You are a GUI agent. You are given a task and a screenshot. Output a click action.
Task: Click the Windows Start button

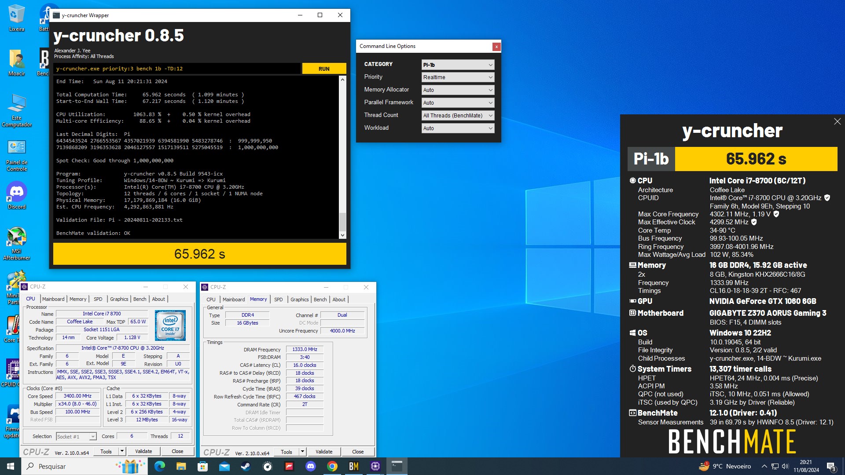tap(11, 466)
